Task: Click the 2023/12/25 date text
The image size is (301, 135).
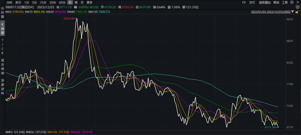Action: click(x=45, y=7)
